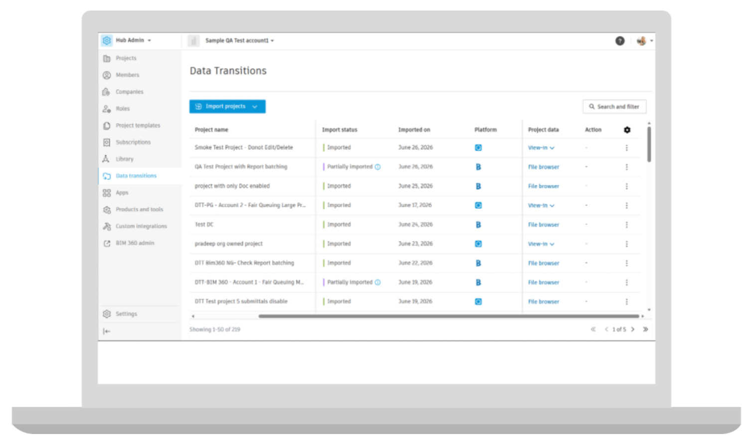This screenshot has height=445, width=754.
Task: Click the platform icon for Smoke Test Project
Action: click(478, 148)
